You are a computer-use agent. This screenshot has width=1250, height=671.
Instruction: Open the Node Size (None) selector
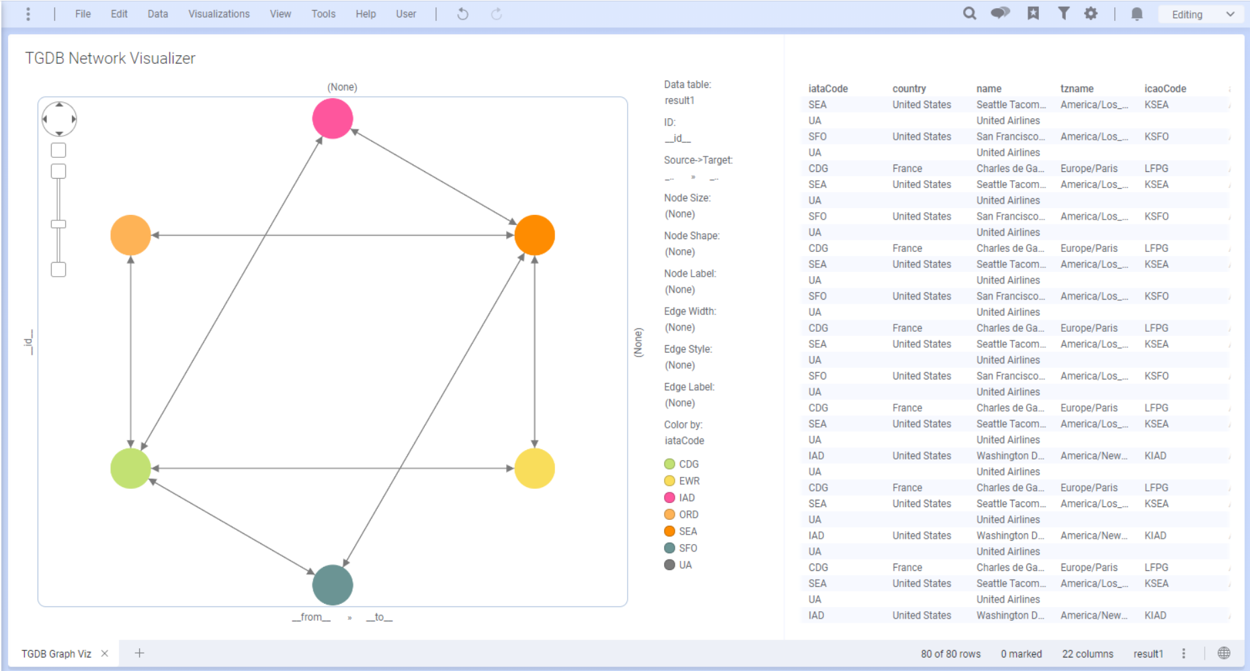(x=679, y=214)
